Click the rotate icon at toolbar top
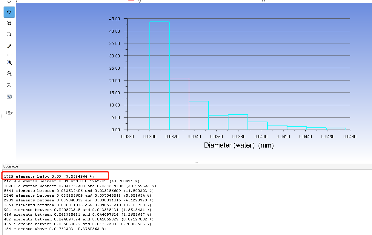The height and width of the screenshot is (235, 372). click(9, 1)
